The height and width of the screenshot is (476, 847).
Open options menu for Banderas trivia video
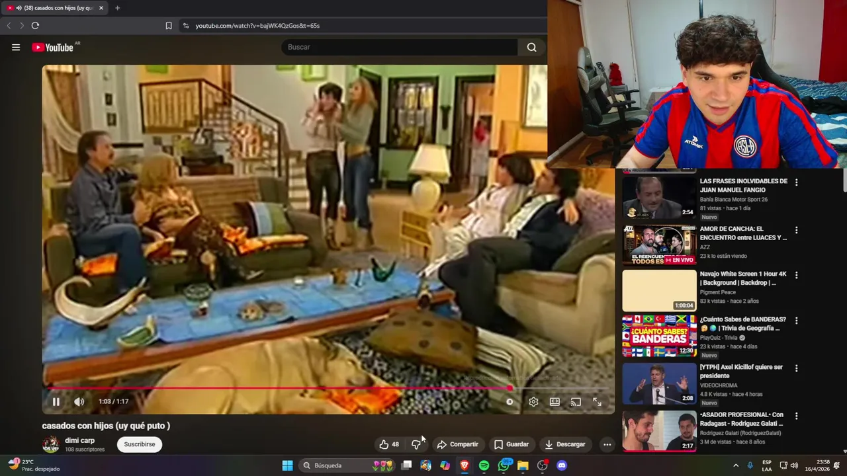(x=796, y=320)
